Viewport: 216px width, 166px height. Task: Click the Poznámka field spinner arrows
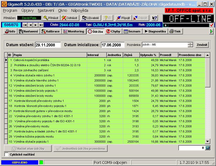pos(190,45)
